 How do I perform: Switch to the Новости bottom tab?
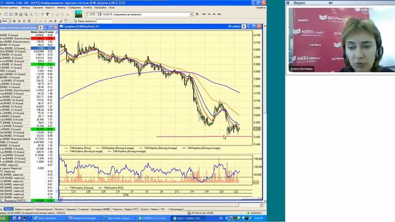(117, 209)
